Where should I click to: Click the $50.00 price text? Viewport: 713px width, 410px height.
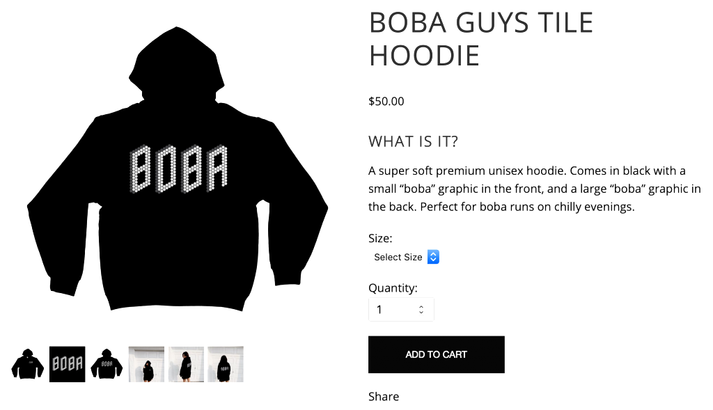point(386,101)
